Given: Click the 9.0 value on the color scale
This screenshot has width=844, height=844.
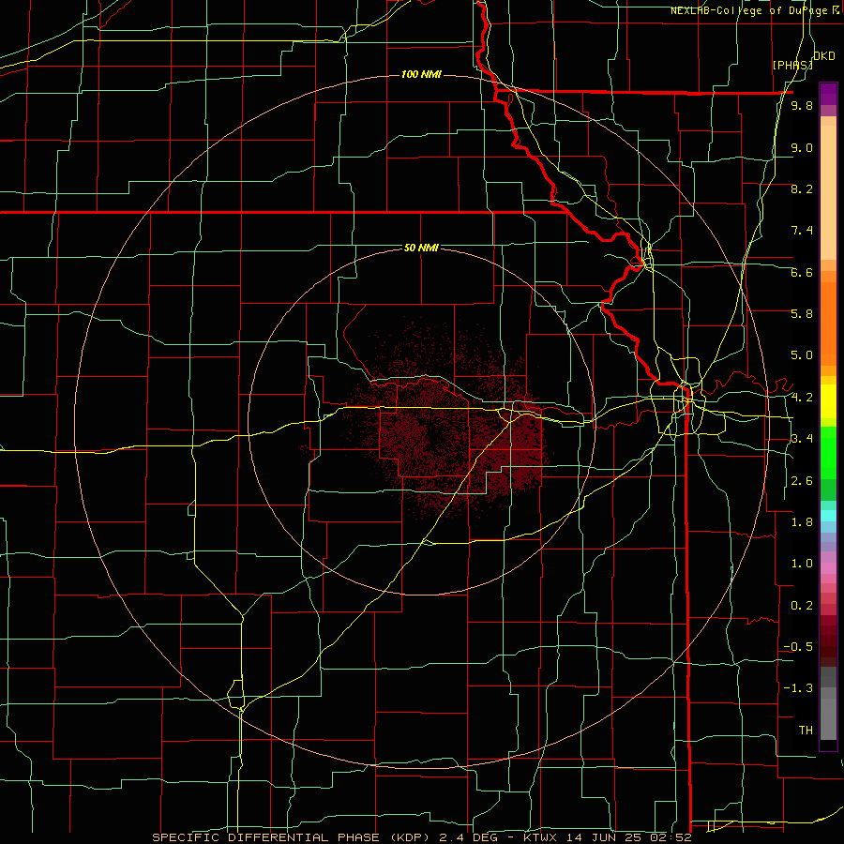Looking at the screenshot, I should (802, 147).
